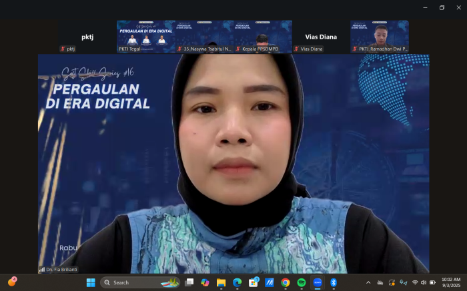
Task: Open Wi-Fi network quick settings
Action: tap(415, 282)
